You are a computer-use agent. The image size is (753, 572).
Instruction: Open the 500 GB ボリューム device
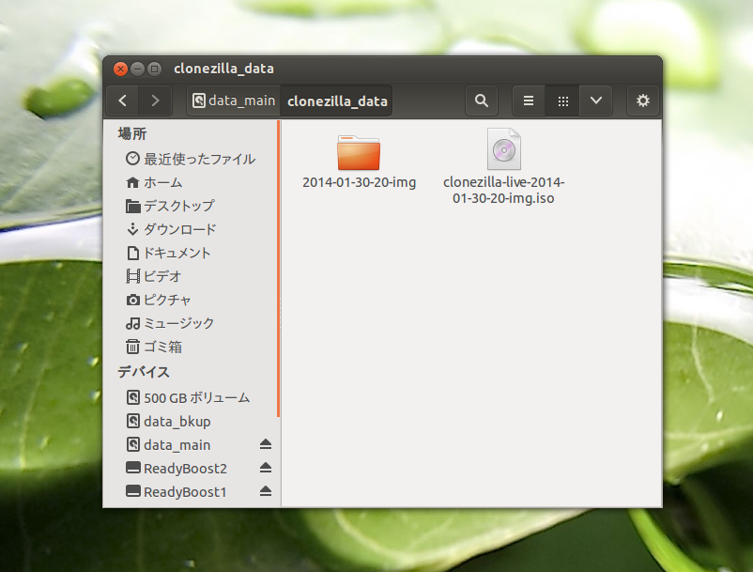(x=191, y=397)
